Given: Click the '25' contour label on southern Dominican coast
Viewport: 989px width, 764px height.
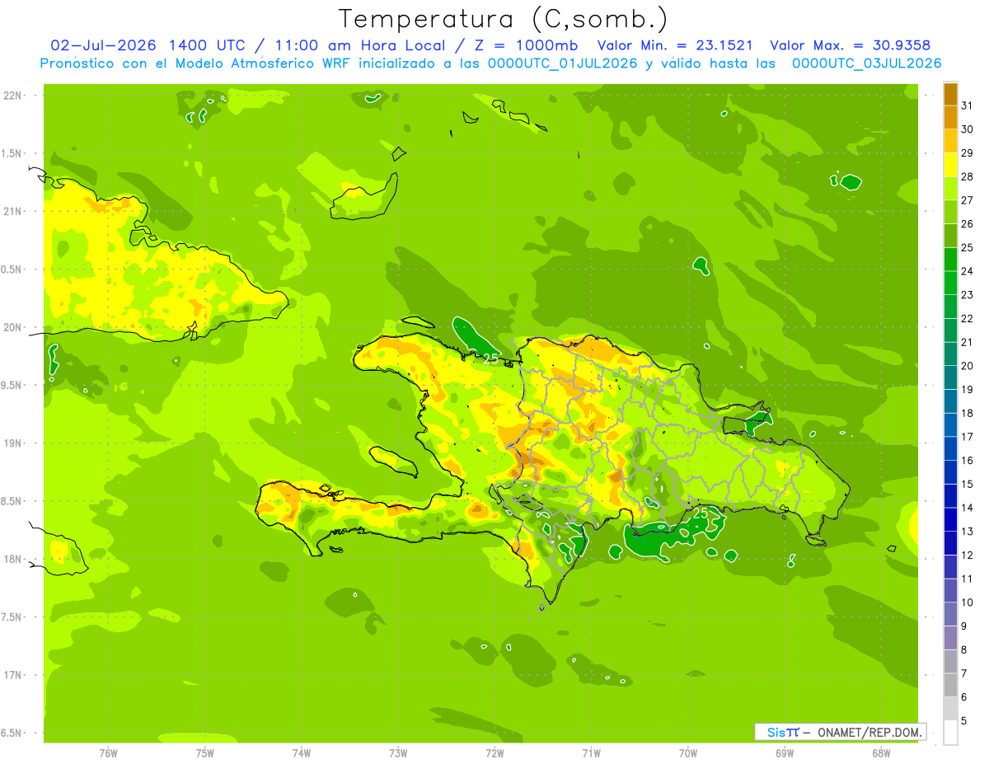Looking at the screenshot, I should click(701, 513).
